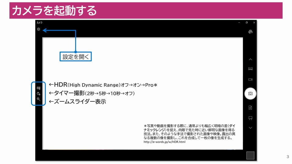This screenshot has height=164, width=292.
Task: Toggle HDR mode in left sidebar
Action: tap(38, 88)
